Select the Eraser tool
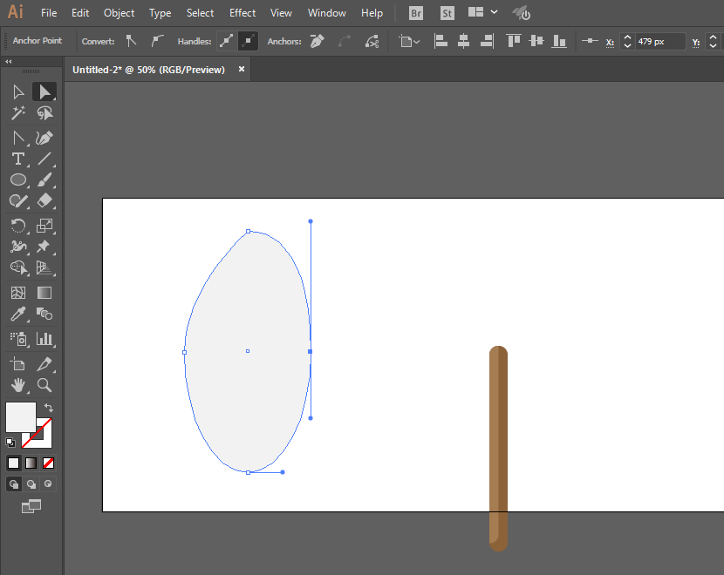Viewport: 724px width, 575px height. click(44, 201)
